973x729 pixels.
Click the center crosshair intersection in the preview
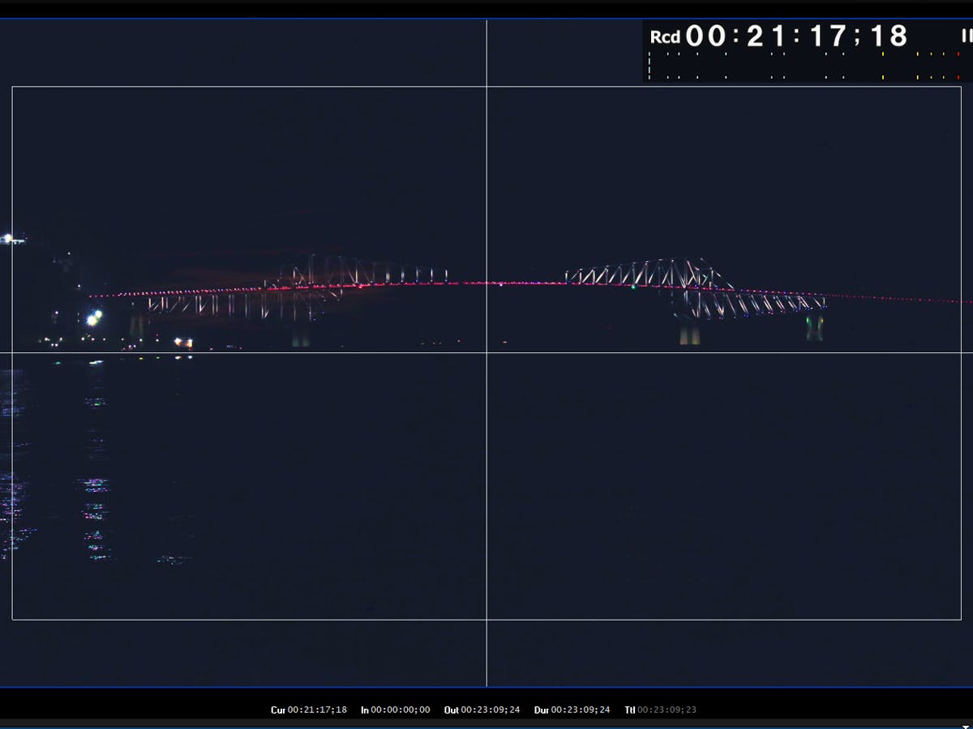(486, 352)
